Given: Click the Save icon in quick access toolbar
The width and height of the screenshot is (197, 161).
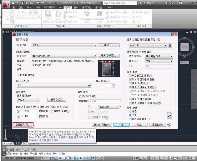Looking at the screenshot, I should (x=22, y=3).
